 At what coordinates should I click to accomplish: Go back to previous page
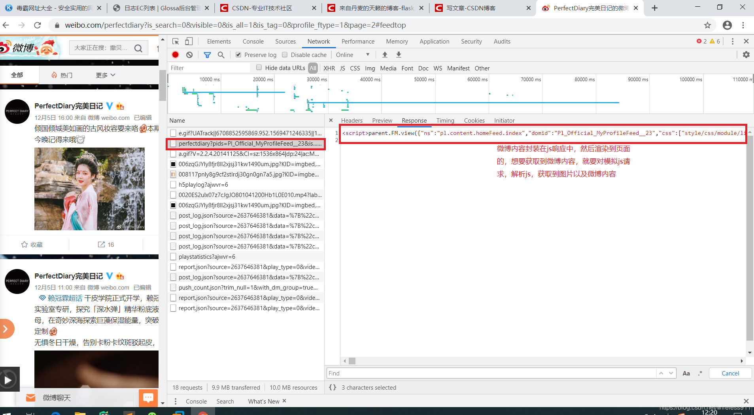(6, 25)
